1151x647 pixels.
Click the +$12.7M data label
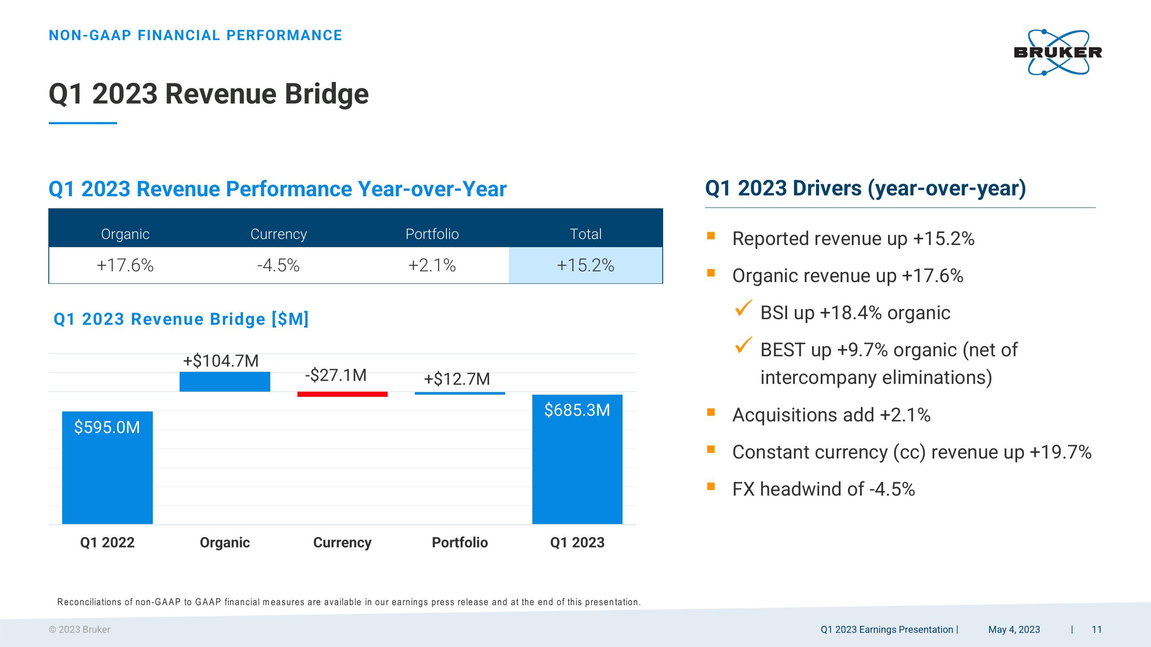(457, 379)
